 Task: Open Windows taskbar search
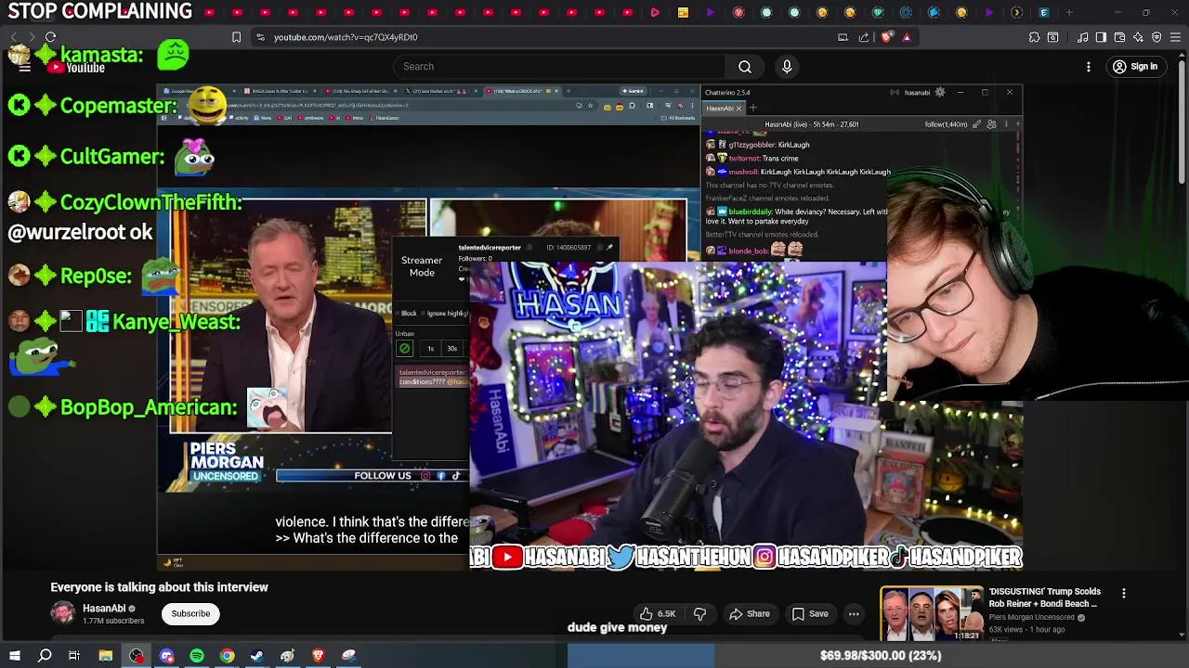(x=45, y=656)
